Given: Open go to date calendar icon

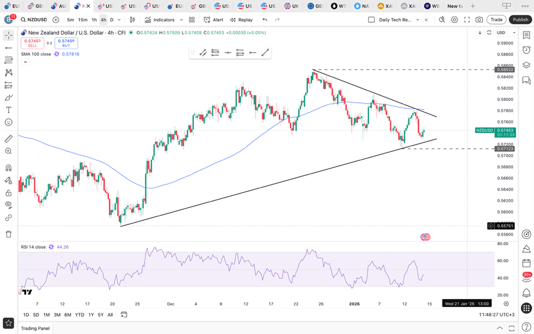Looking at the screenshot, I should (124, 315).
